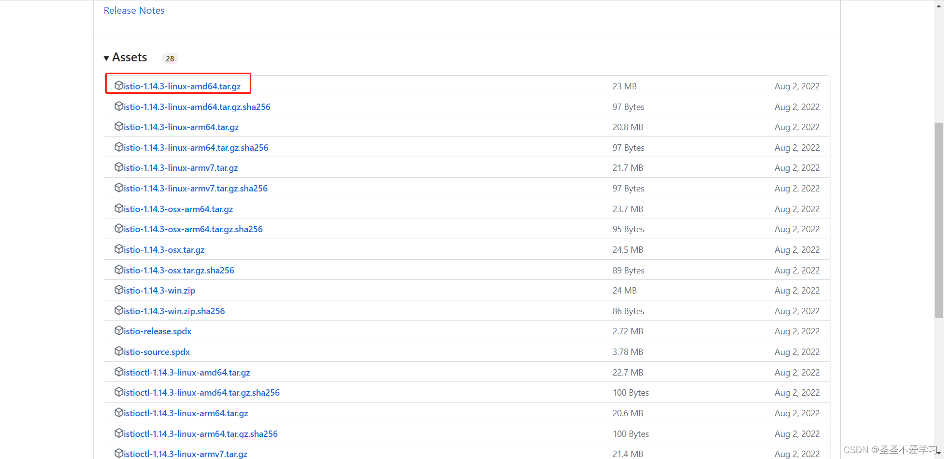The image size is (944, 459).
Task: Download istio-1.14.3-win.zip.sha256
Action: [174, 311]
